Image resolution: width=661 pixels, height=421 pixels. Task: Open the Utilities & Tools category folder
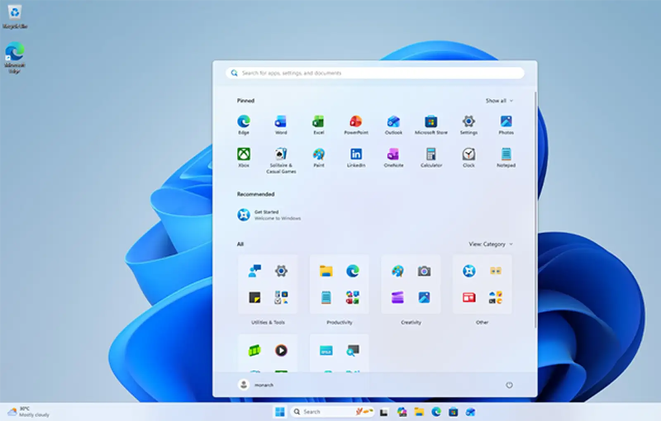pyautogui.click(x=268, y=285)
